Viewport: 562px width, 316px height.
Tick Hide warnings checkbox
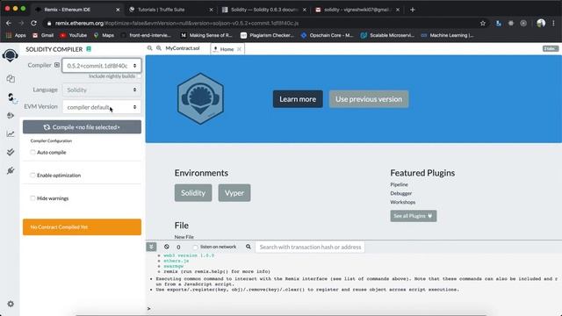(x=32, y=198)
